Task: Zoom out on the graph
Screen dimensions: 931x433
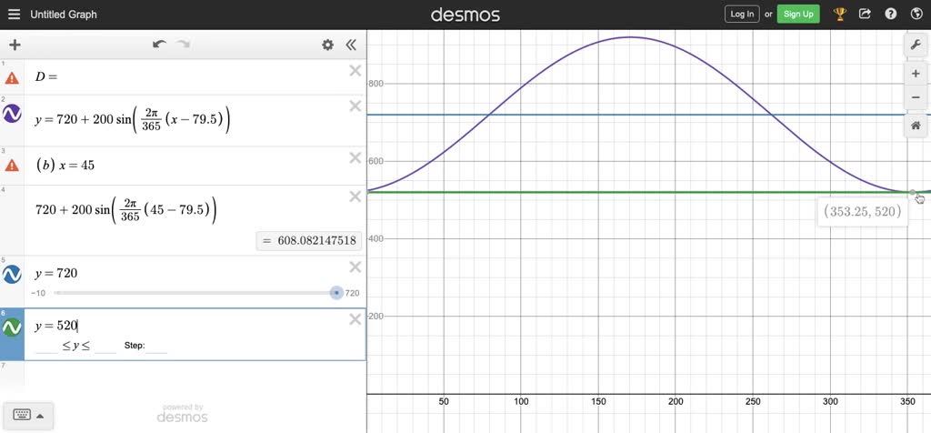Action: 916,96
